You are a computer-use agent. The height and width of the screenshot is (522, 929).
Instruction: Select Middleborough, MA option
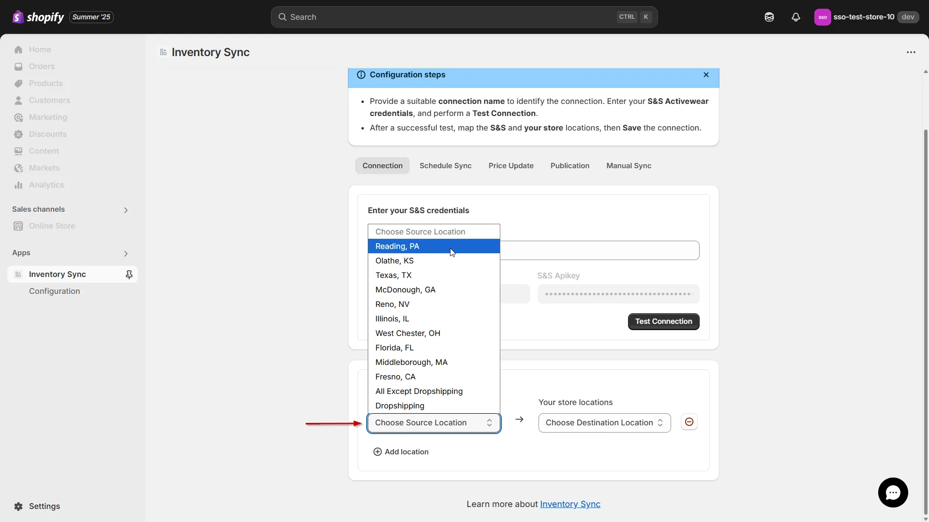click(x=434, y=362)
